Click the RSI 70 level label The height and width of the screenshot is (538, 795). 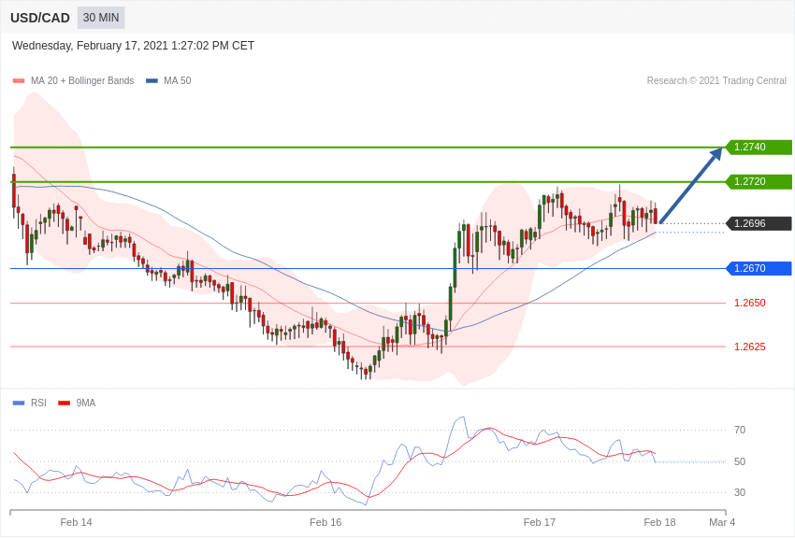740,431
